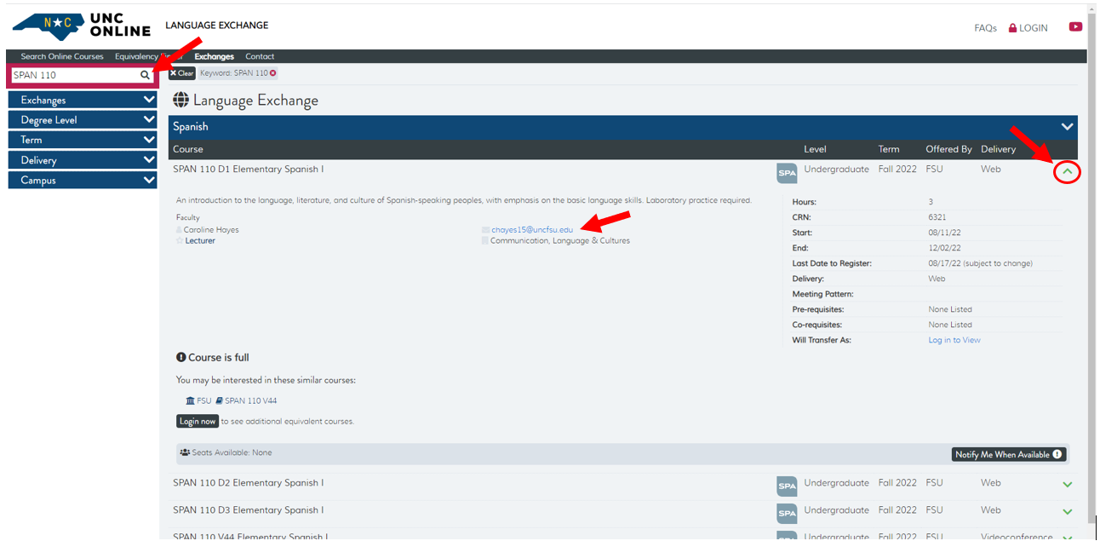This screenshot has width=1100, height=541.
Task: Click the YouTube icon in the top right
Action: click(1075, 26)
